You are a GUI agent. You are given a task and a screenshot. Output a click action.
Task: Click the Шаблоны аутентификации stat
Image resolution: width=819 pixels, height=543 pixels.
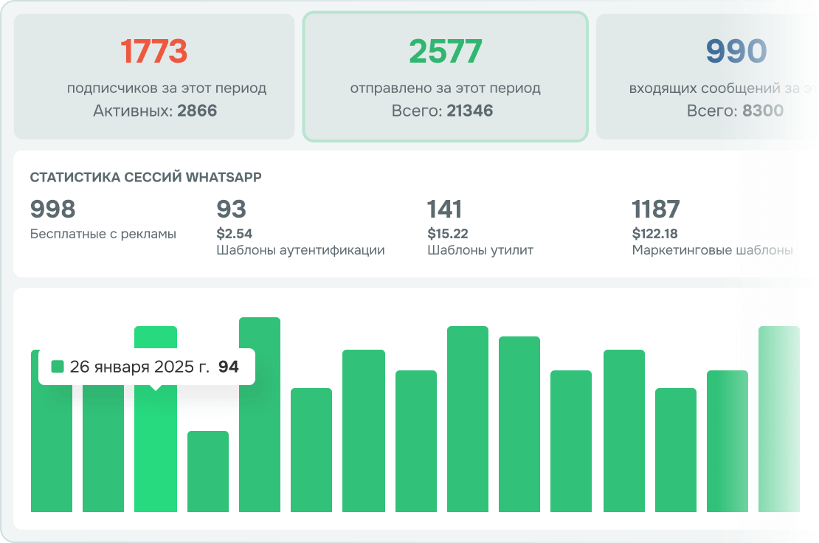pyautogui.click(x=300, y=227)
